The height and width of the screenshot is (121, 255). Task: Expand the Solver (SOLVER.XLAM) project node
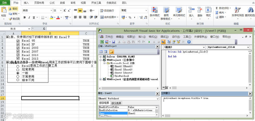click(101, 57)
